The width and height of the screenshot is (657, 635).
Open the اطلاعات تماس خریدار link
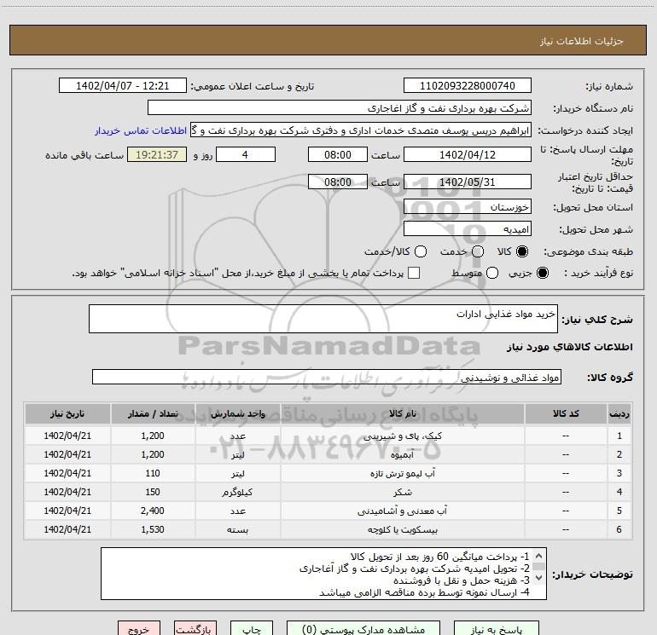click(x=141, y=130)
